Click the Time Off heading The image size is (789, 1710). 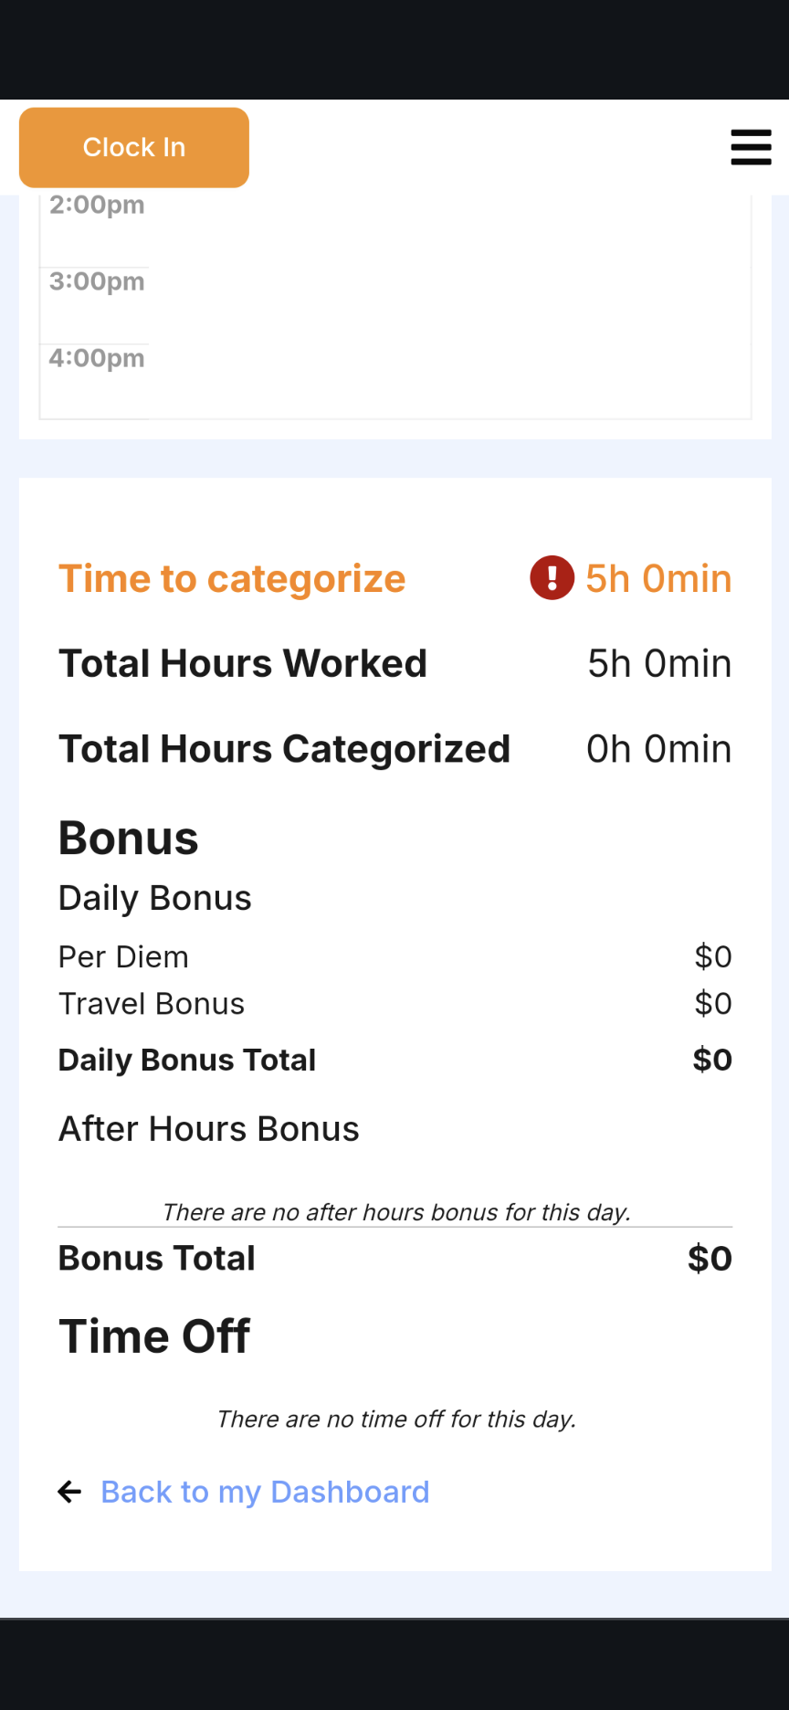[x=154, y=1336]
